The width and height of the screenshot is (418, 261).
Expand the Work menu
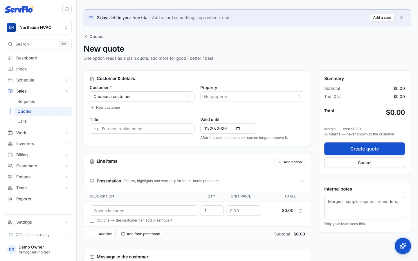coord(38,133)
